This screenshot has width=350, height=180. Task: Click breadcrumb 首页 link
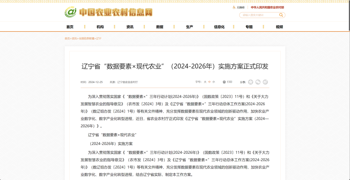tap(67, 38)
